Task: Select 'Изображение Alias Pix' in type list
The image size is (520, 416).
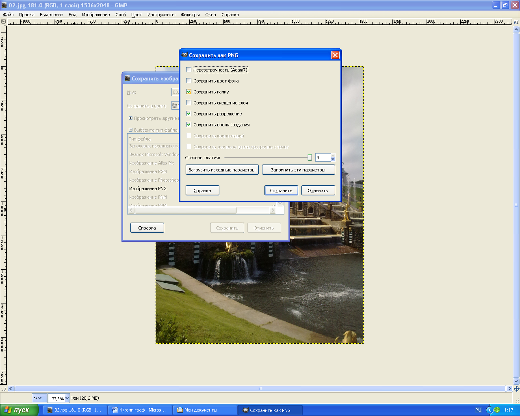Action: 154,163
